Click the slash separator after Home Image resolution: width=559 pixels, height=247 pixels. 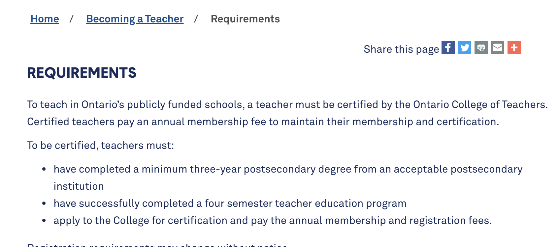pos(72,19)
